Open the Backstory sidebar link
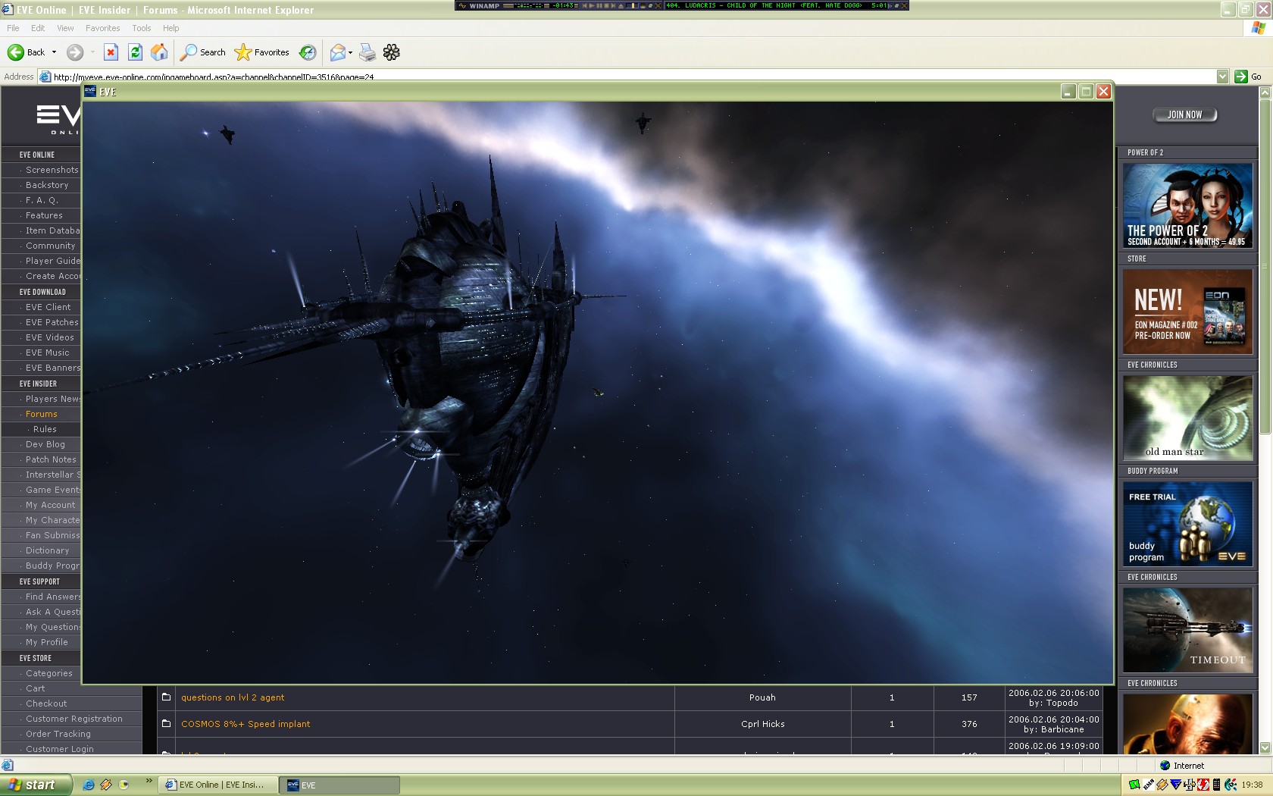This screenshot has width=1273, height=796. pyautogui.click(x=47, y=185)
